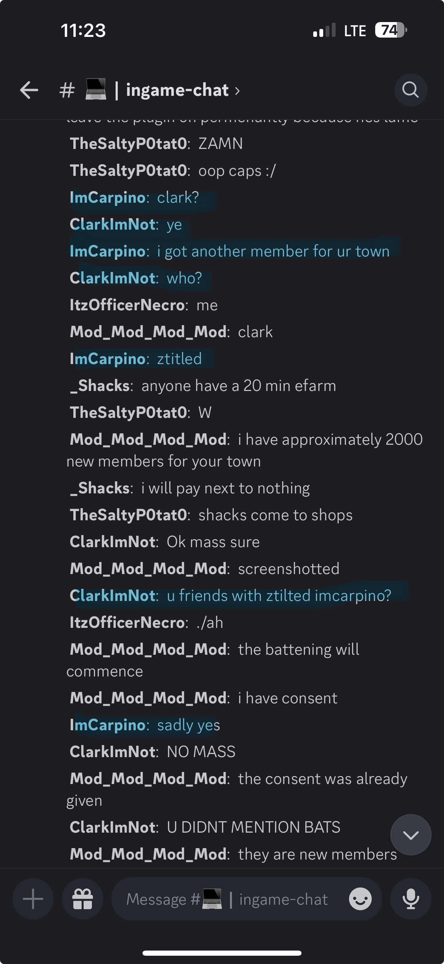Viewport: 444px width, 964px height.
Task: Open channel search magnifier
Action: [x=410, y=90]
